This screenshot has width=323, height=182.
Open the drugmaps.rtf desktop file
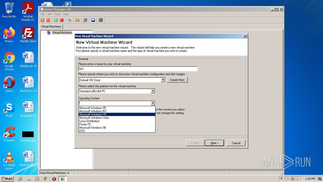pos(28,109)
